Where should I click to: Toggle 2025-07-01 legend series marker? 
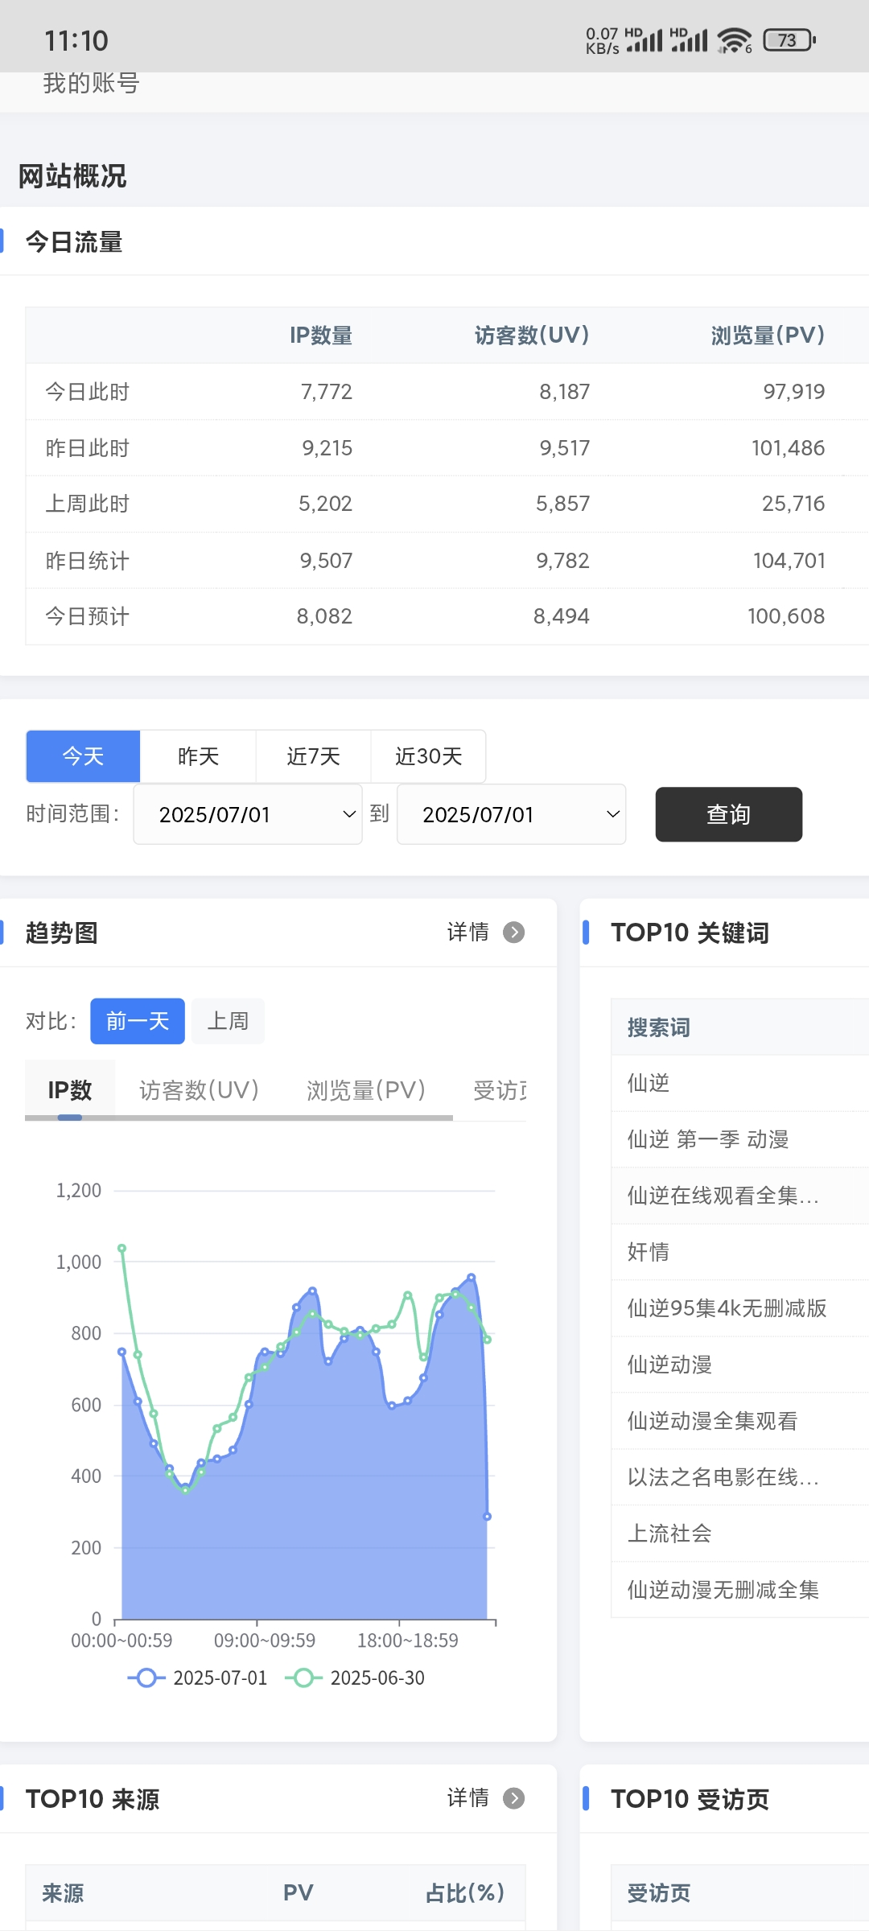click(x=146, y=1678)
